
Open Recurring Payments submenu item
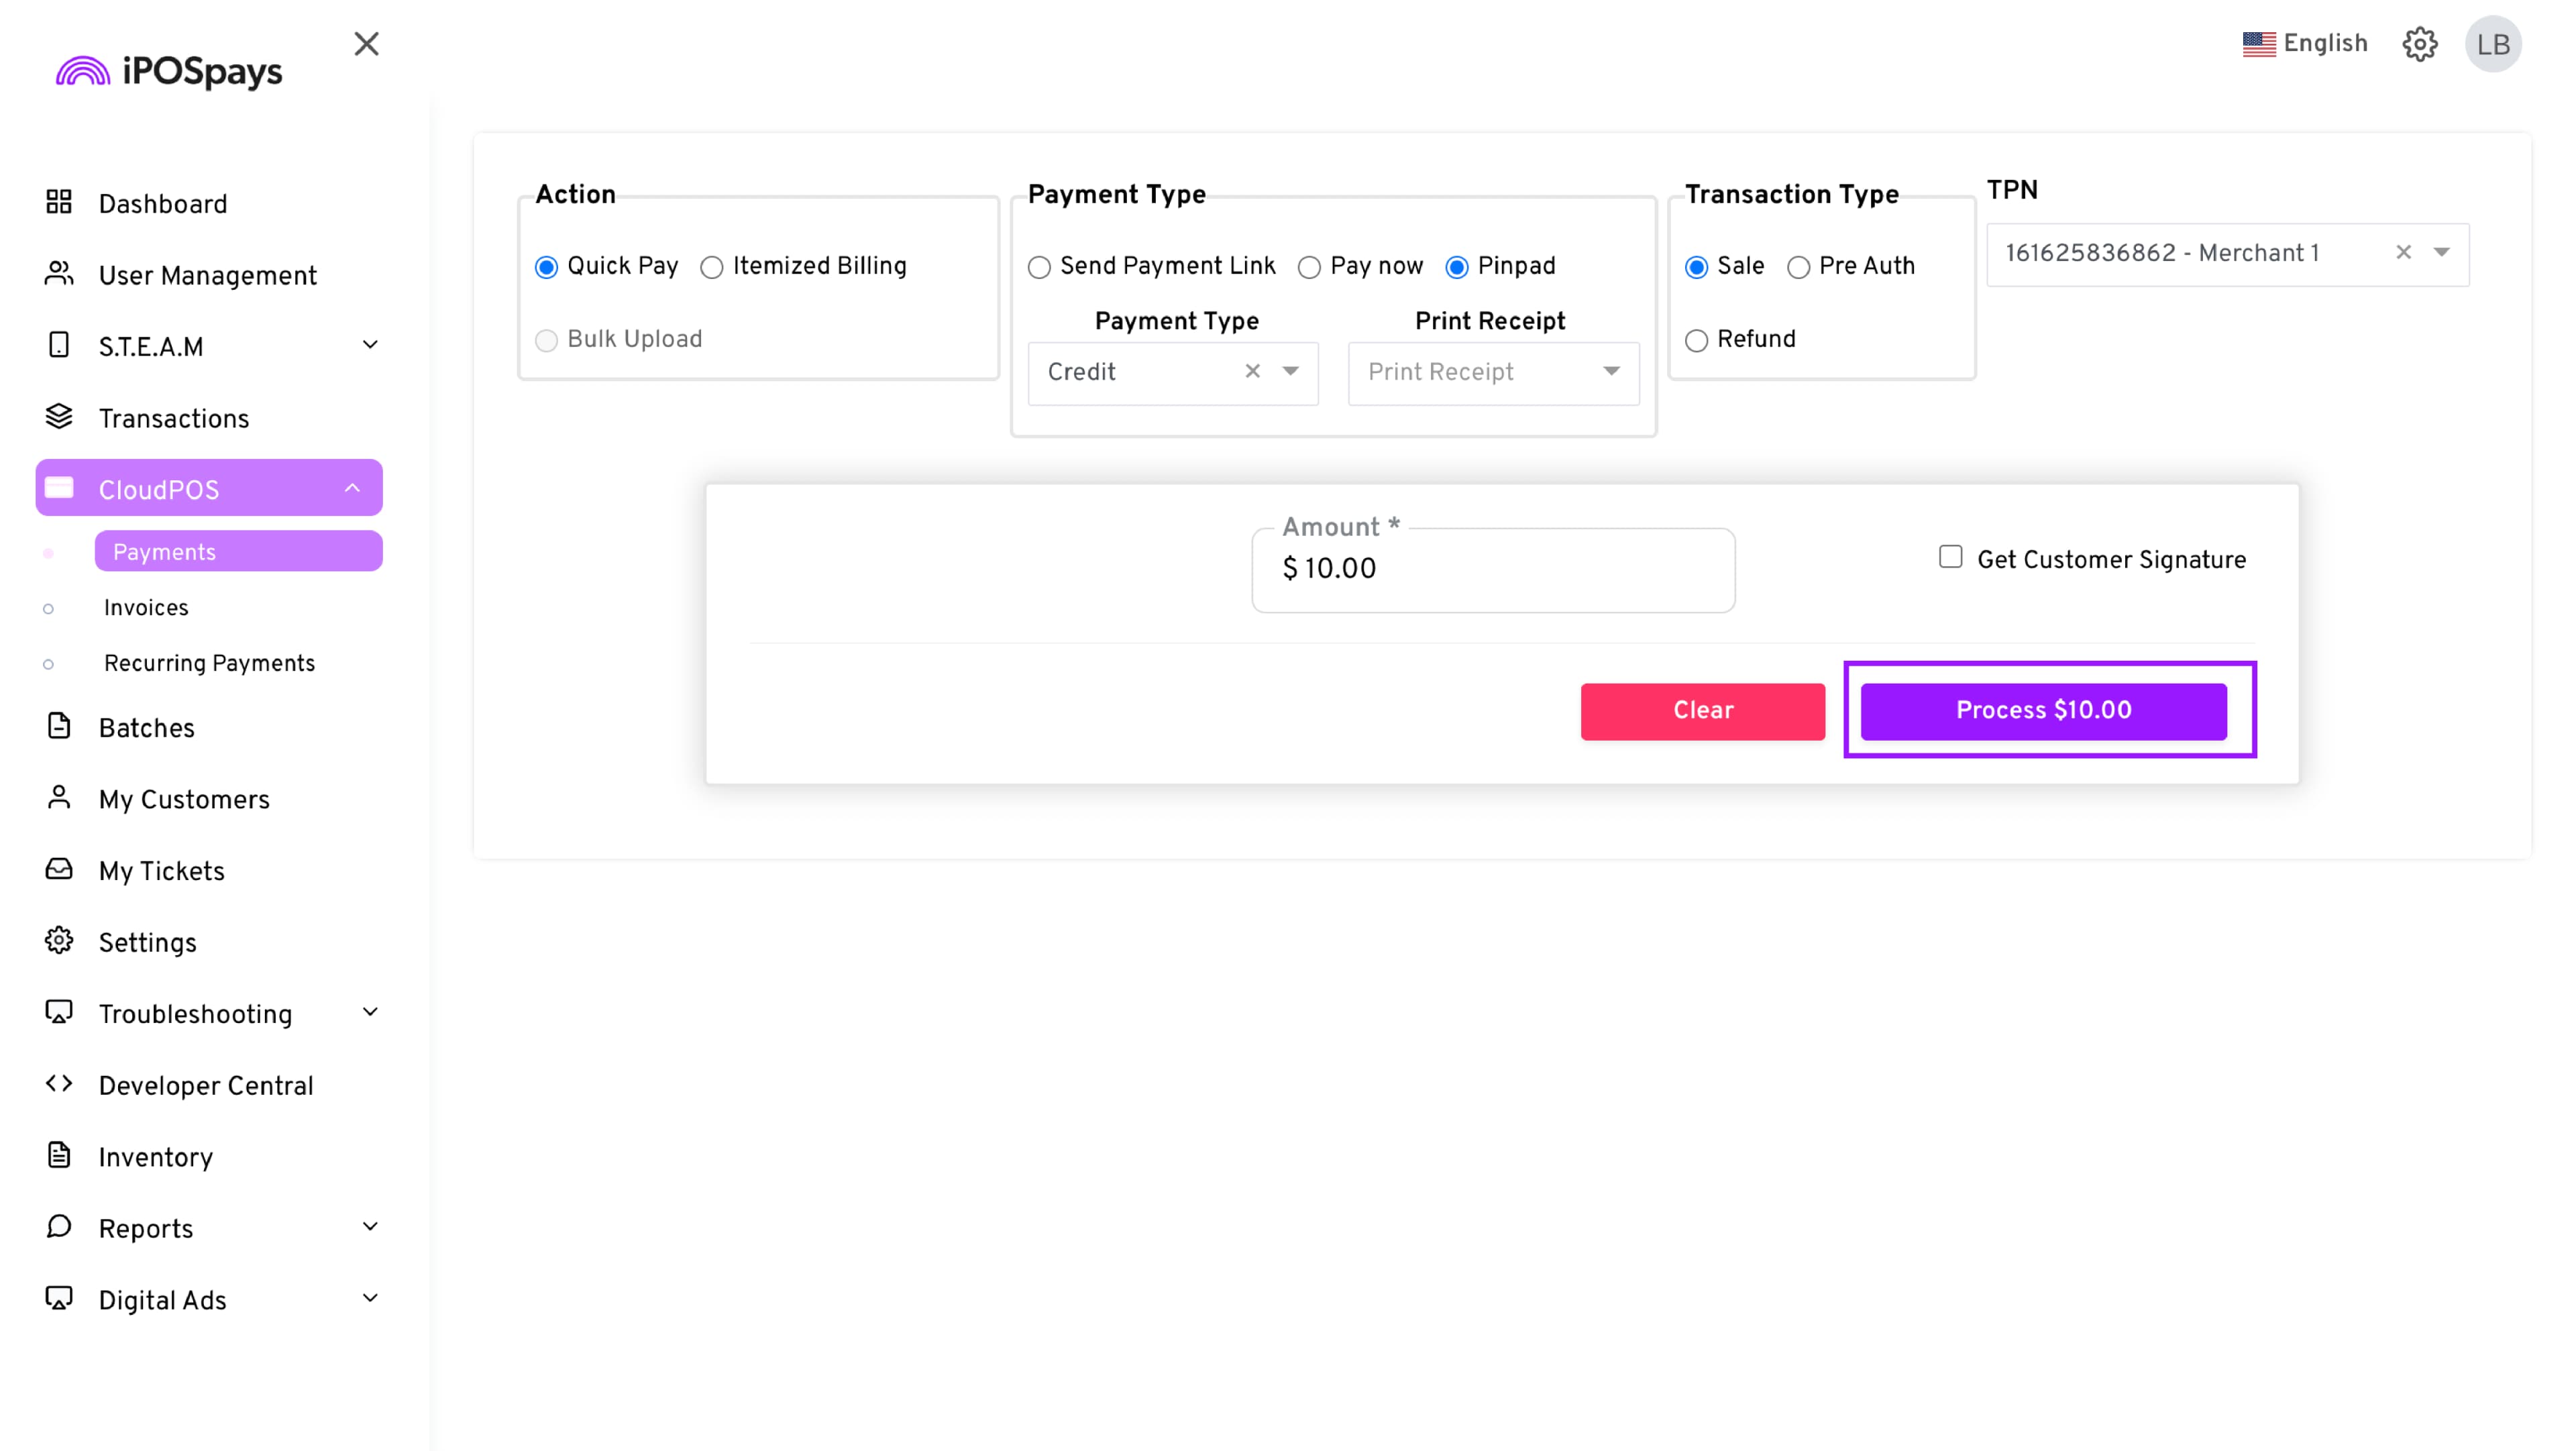coord(209,663)
